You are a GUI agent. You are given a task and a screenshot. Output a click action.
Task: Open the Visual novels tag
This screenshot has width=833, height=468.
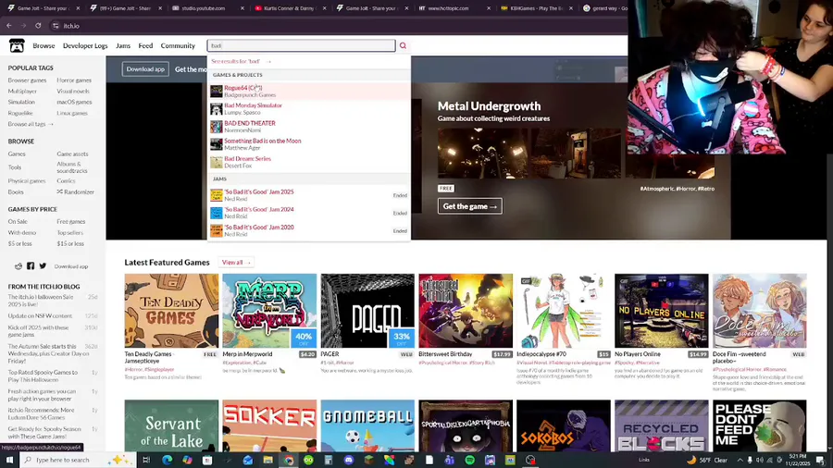click(x=73, y=92)
